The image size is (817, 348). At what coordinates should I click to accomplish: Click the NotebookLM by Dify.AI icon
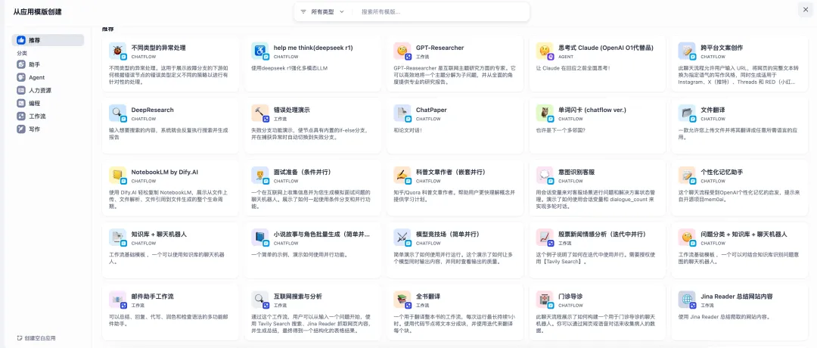[118, 176]
